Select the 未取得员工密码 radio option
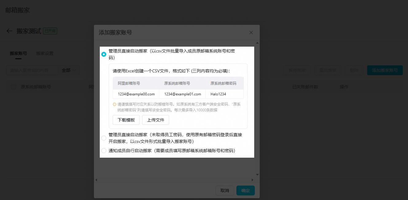Viewport: 408px width, 200px height. click(104, 138)
